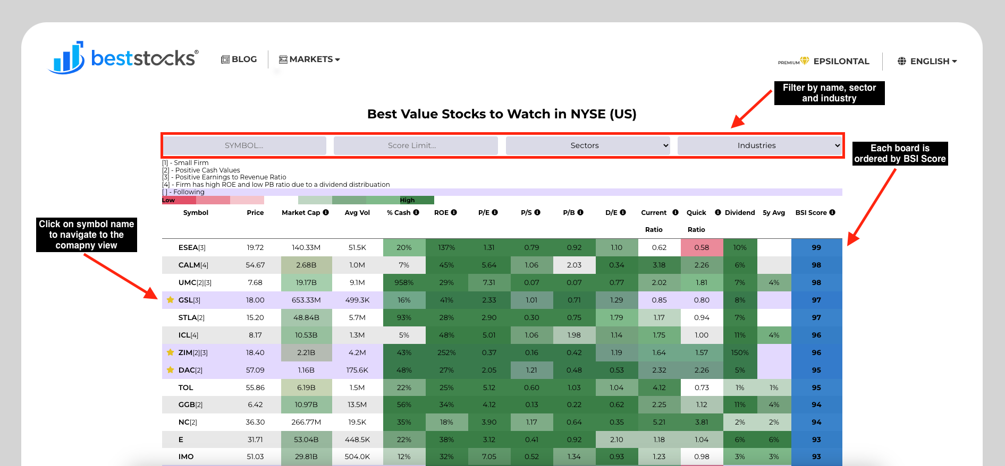Toggle the follow star for ZIM
The image size is (1005, 466).
tap(170, 352)
